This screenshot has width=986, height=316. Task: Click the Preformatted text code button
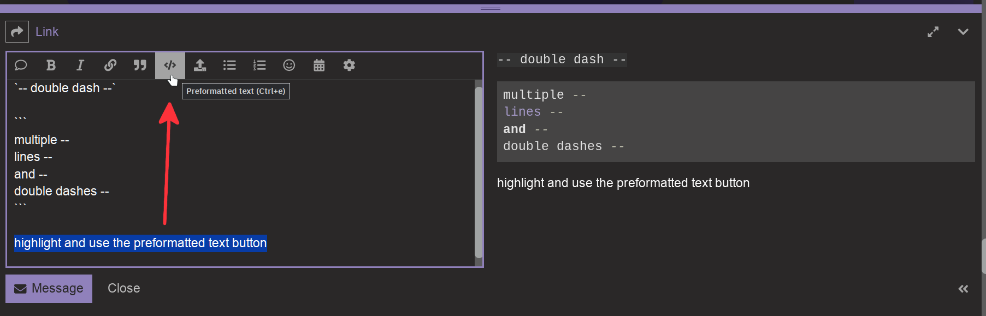170,65
